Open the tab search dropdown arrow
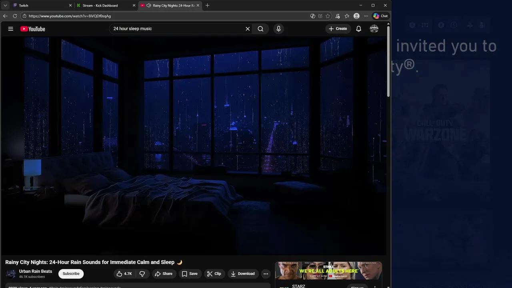512x288 pixels. [5, 6]
